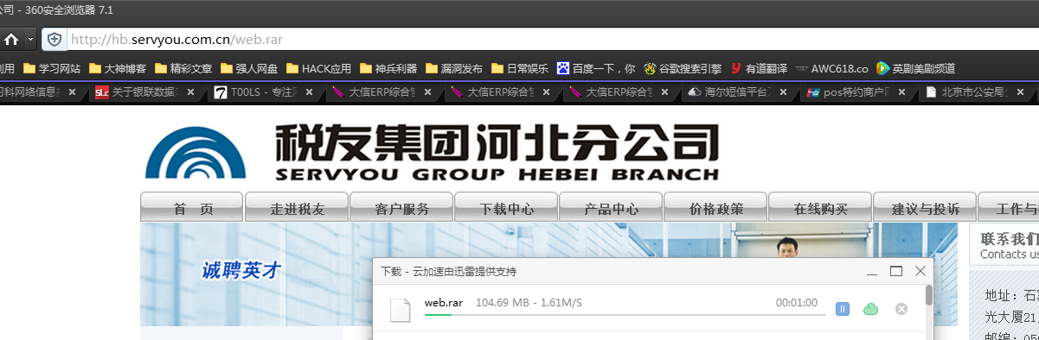Open the 百度一下 bookmark

[x=596, y=68]
